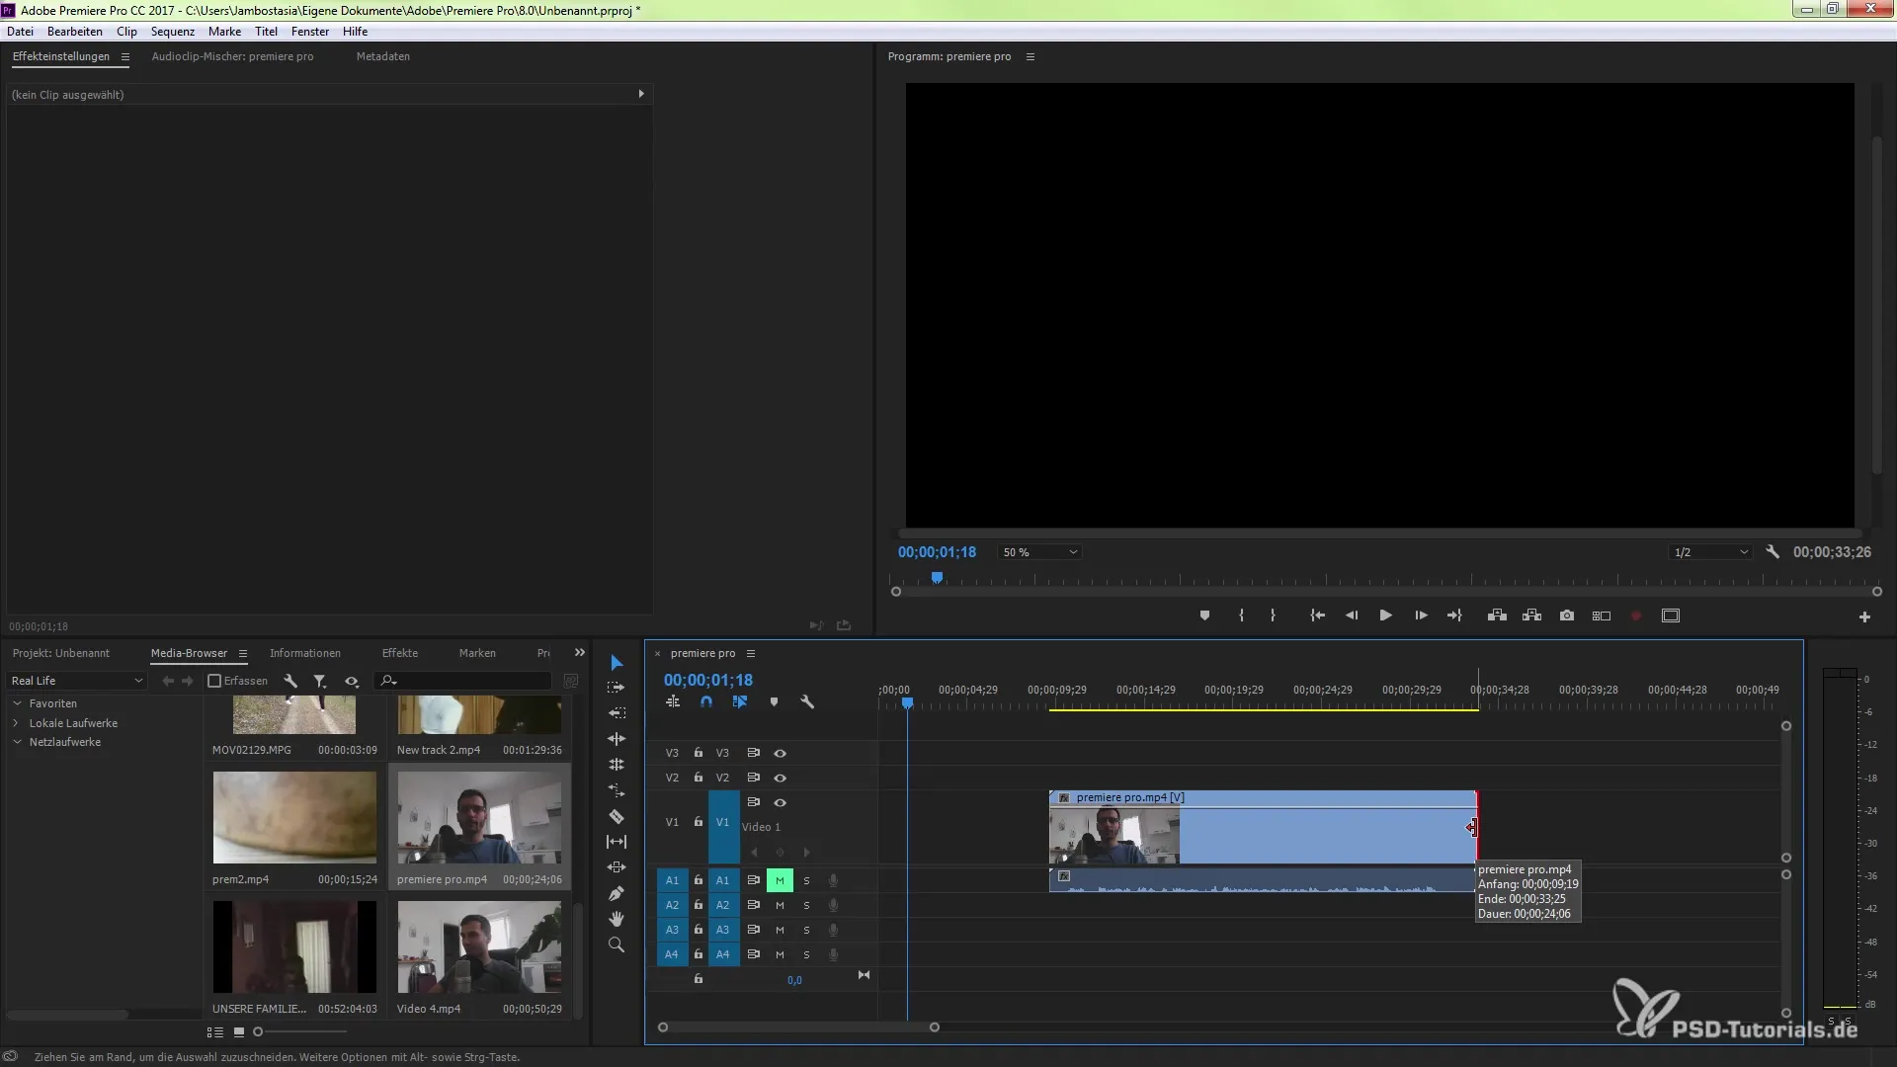Open the Fenster menu
Screen dimensions: 1897x1067
click(x=310, y=32)
